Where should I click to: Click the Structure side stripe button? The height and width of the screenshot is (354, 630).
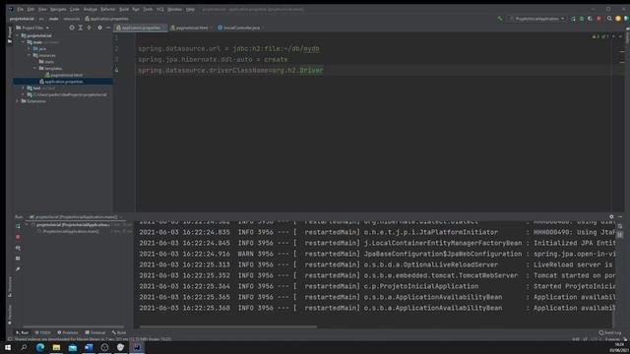pyautogui.click(x=10, y=286)
